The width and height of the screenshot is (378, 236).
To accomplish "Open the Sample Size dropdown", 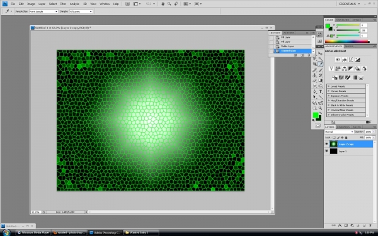I will 43,11.
